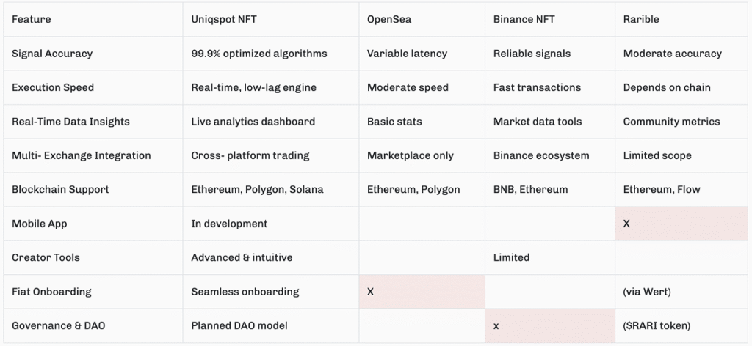Select the "Signal Accuracy" row label

point(52,54)
